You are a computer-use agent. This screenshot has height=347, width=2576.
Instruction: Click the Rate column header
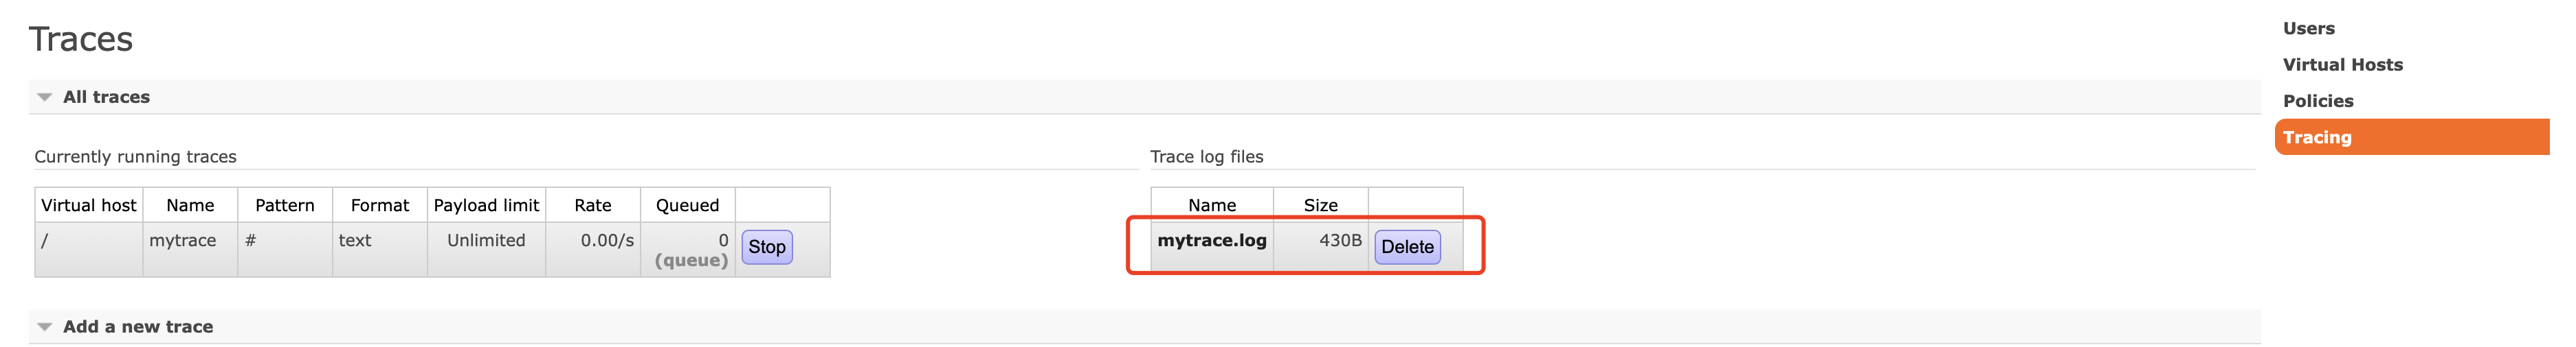tap(592, 206)
